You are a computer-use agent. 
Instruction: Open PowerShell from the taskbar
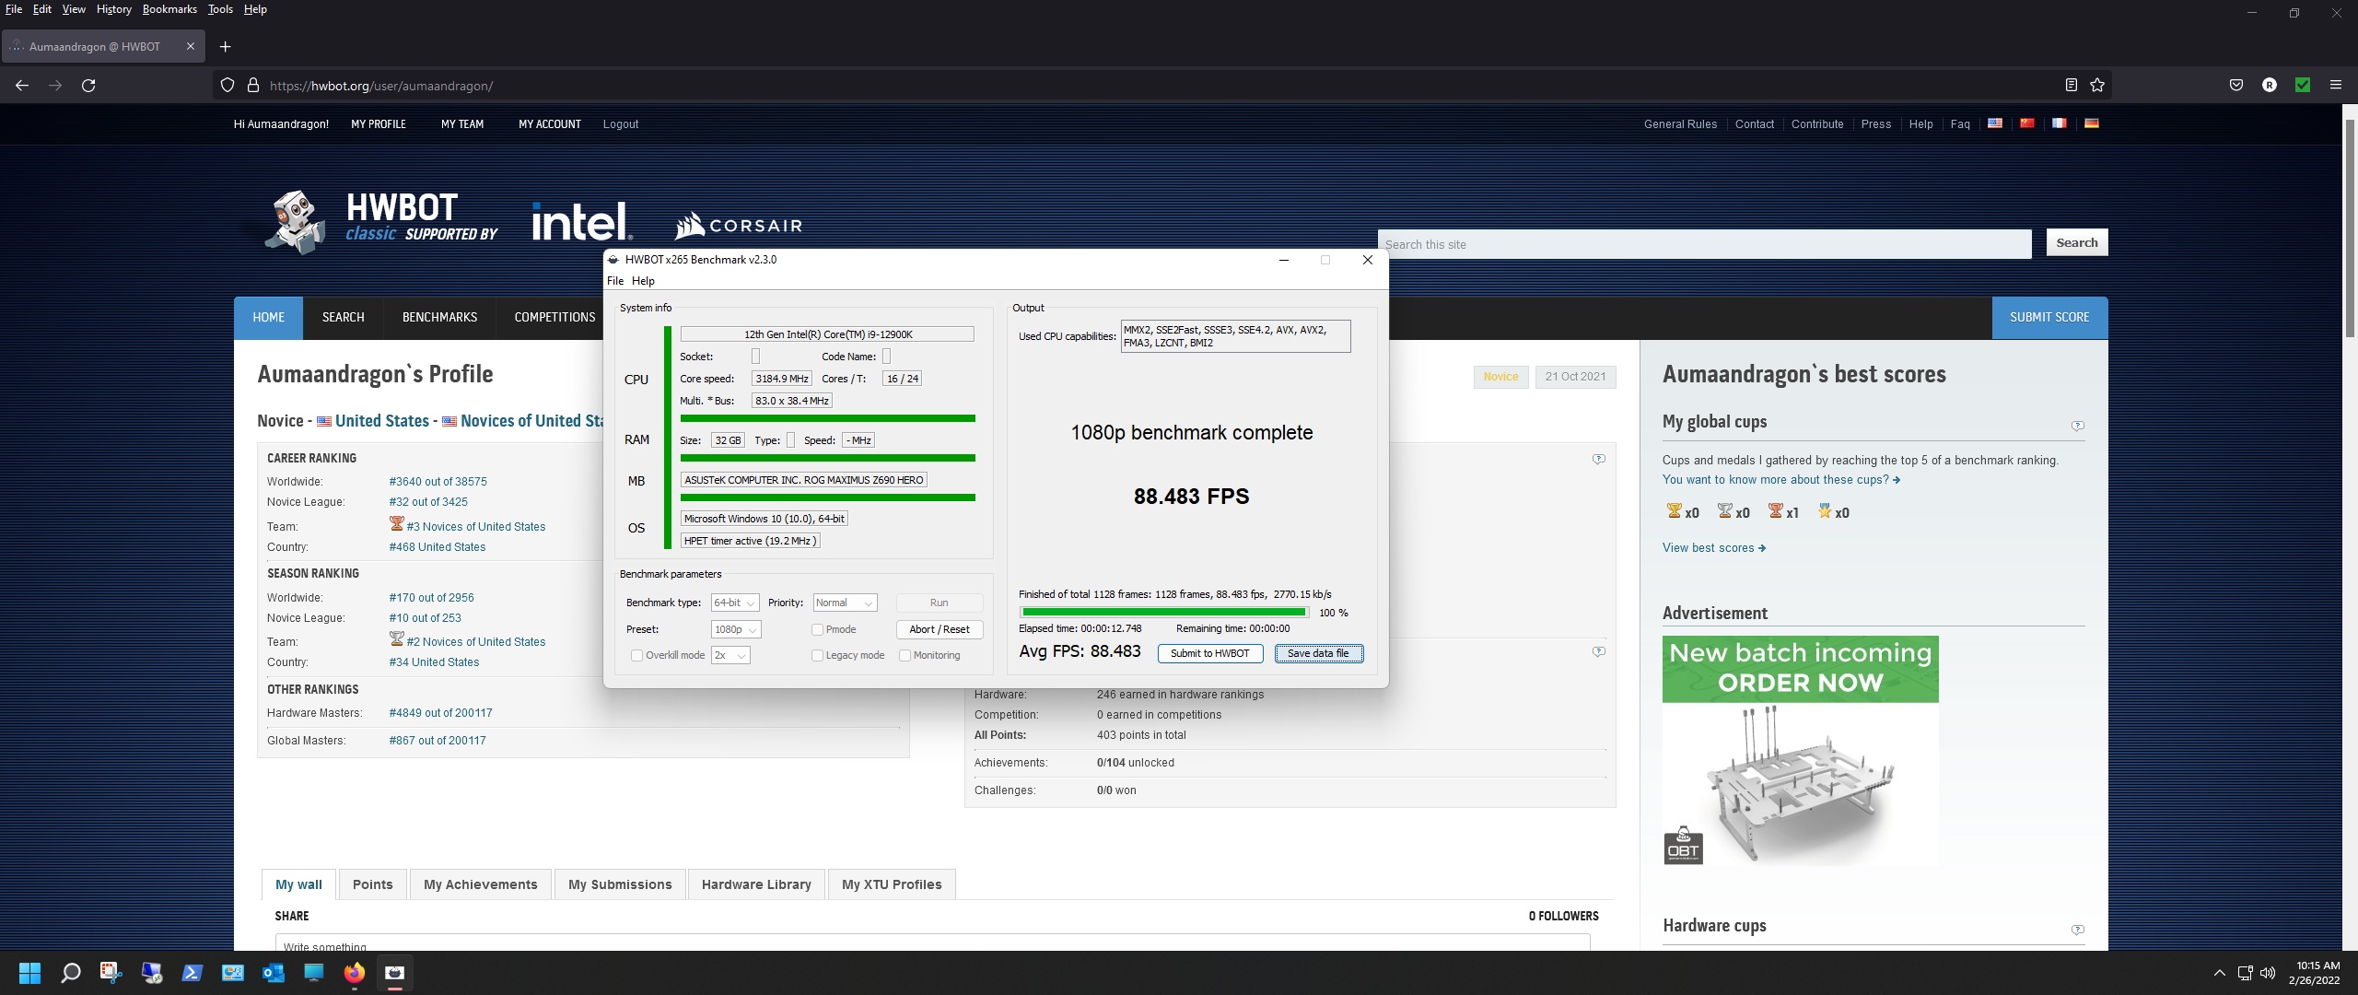pyautogui.click(x=192, y=973)
